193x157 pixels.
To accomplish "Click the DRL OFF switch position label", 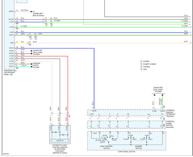I will (102, 140).
